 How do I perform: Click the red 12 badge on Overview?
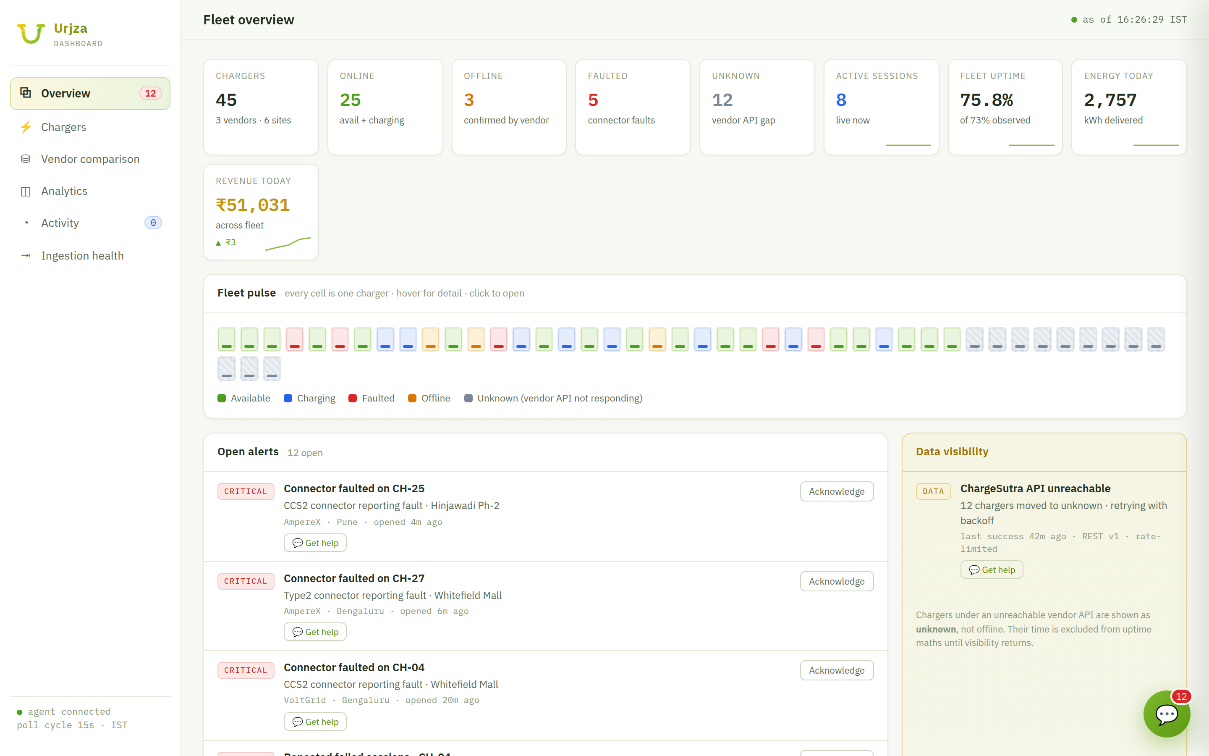coord(150,94)
